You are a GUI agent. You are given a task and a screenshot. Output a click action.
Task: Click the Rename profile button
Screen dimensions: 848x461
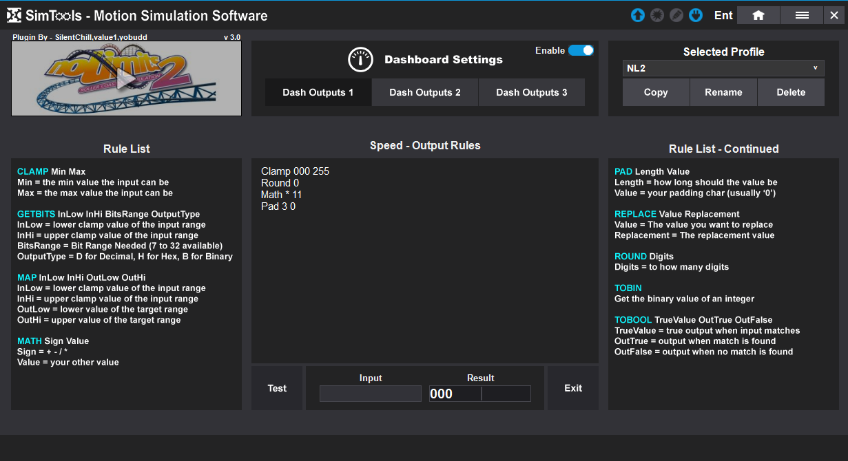[x=723, y=92]
